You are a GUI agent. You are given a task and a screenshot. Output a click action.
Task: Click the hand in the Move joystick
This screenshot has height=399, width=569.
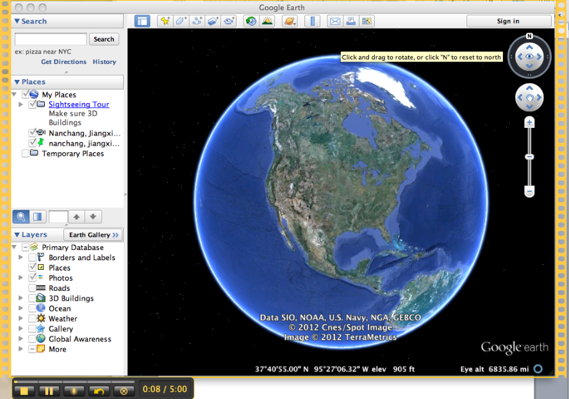click(x=529, y=97)
